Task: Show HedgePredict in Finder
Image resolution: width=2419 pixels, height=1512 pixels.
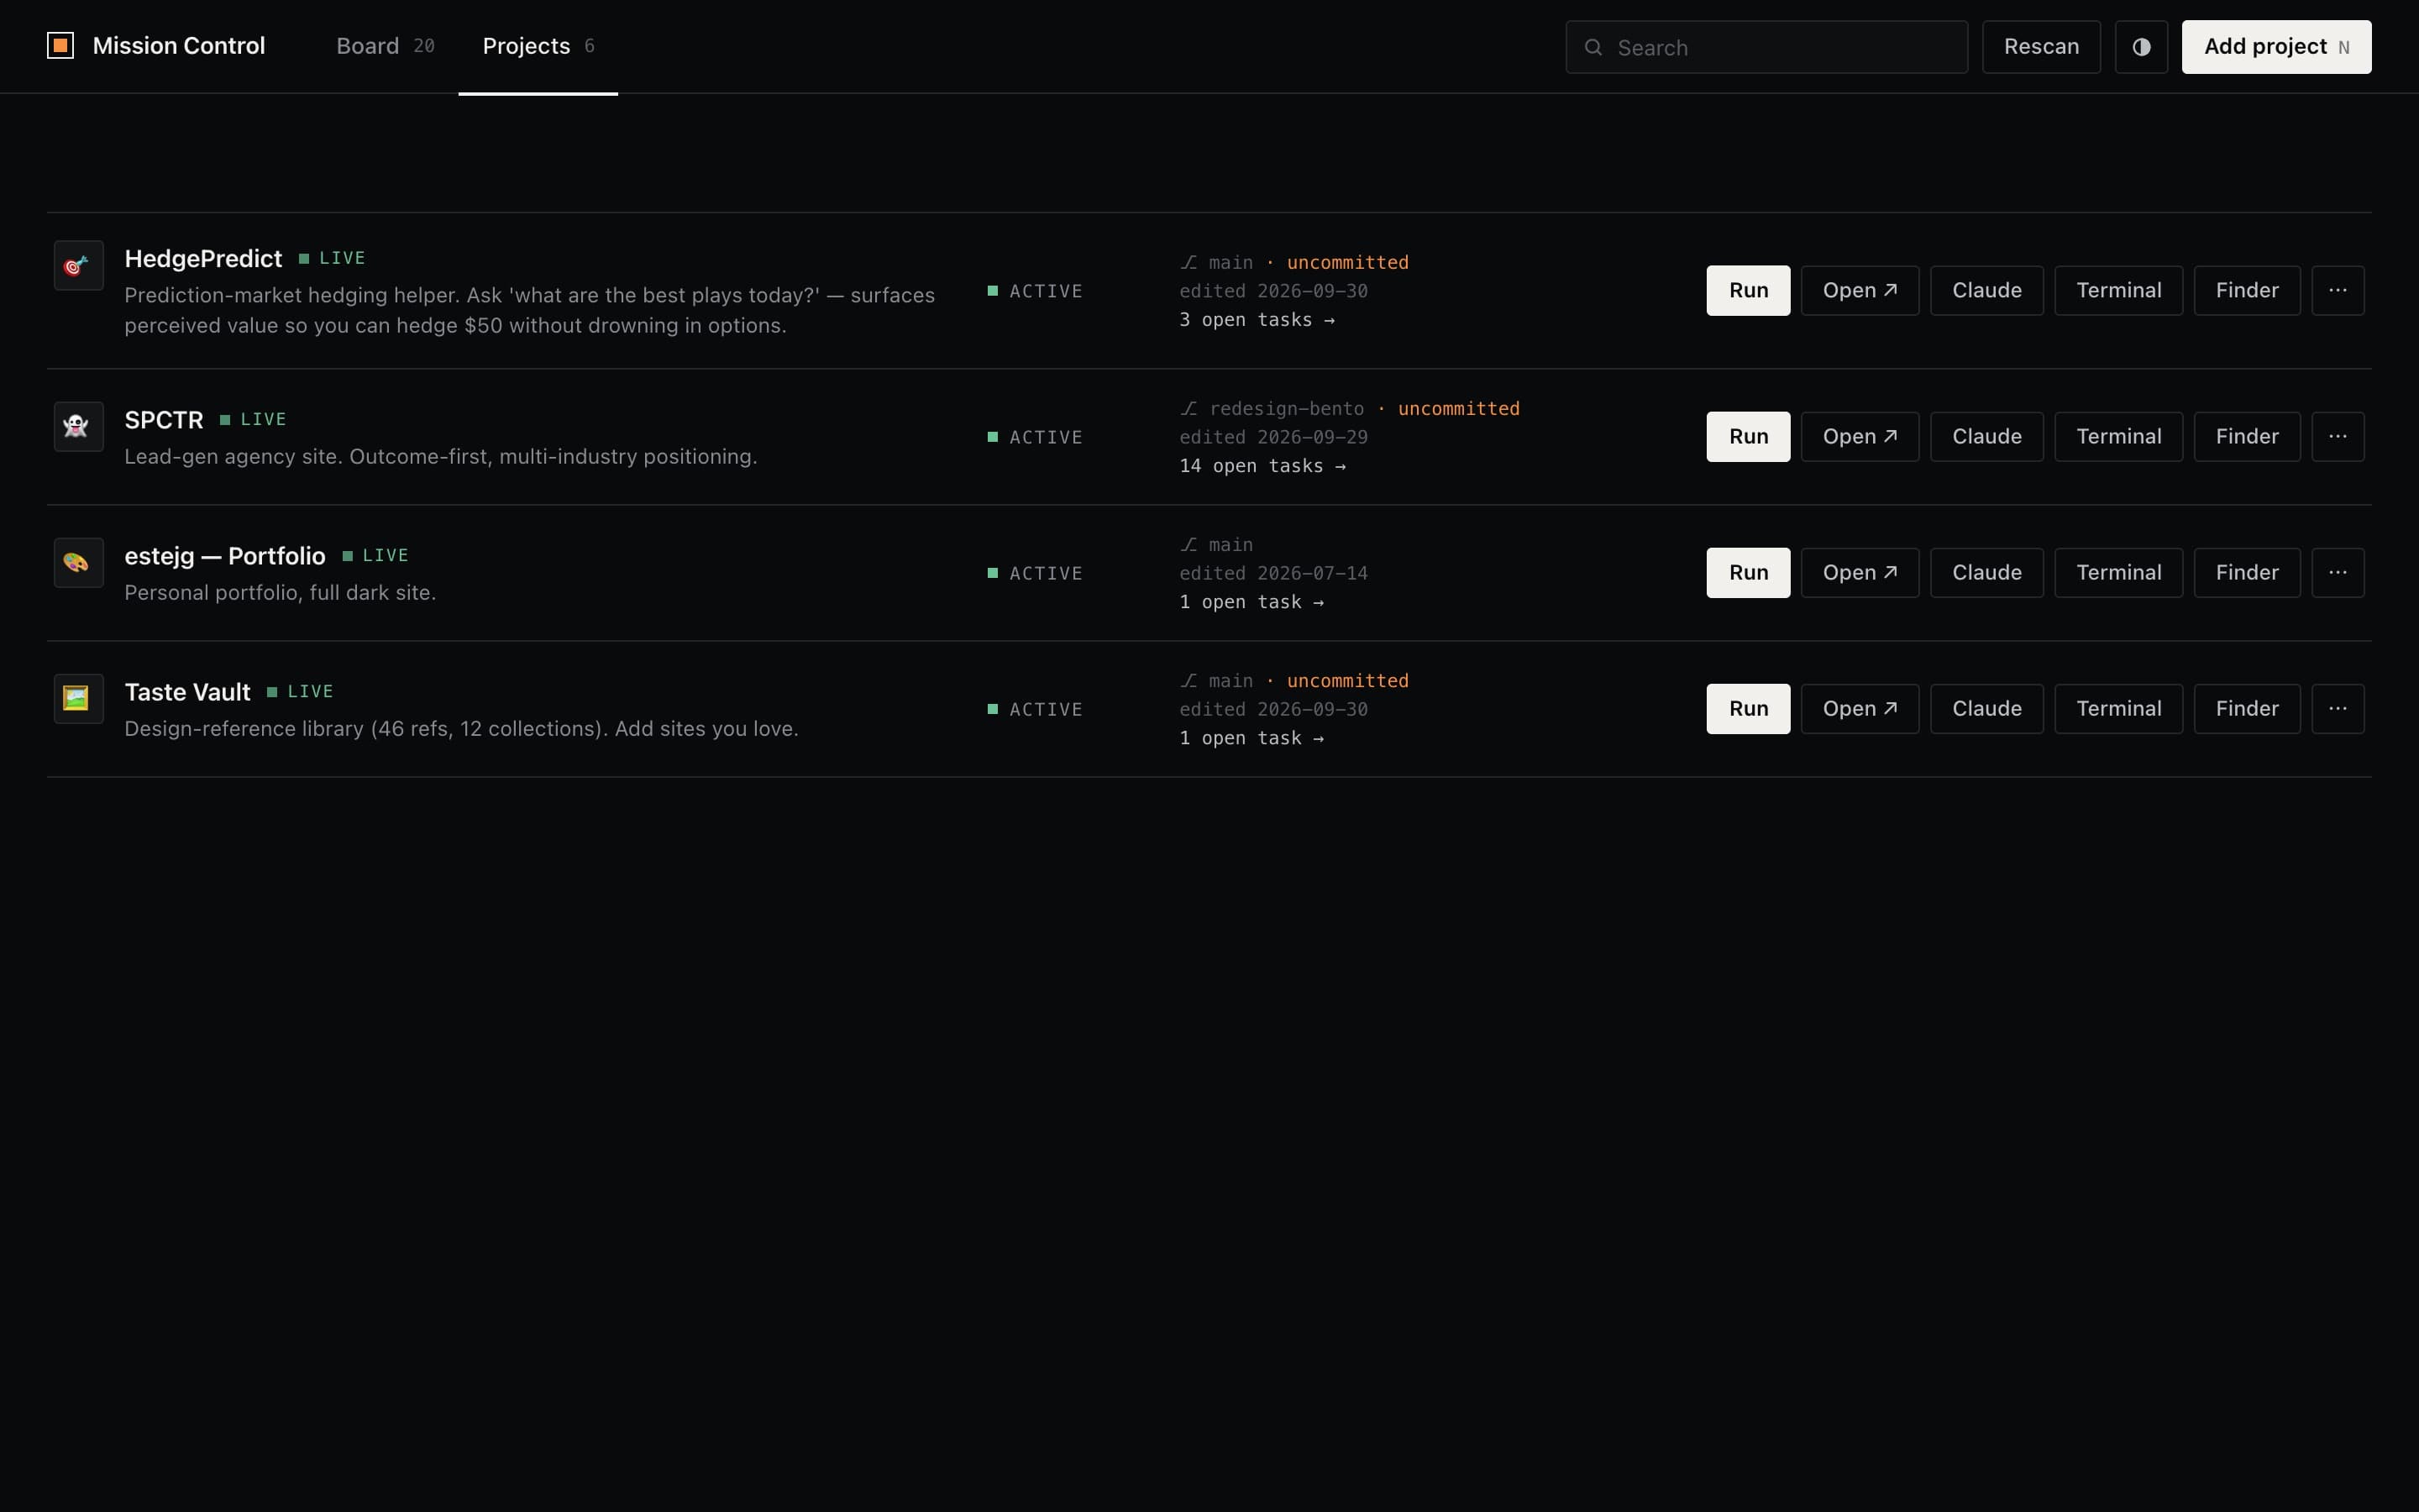Action: click(x=2247, y=290)
